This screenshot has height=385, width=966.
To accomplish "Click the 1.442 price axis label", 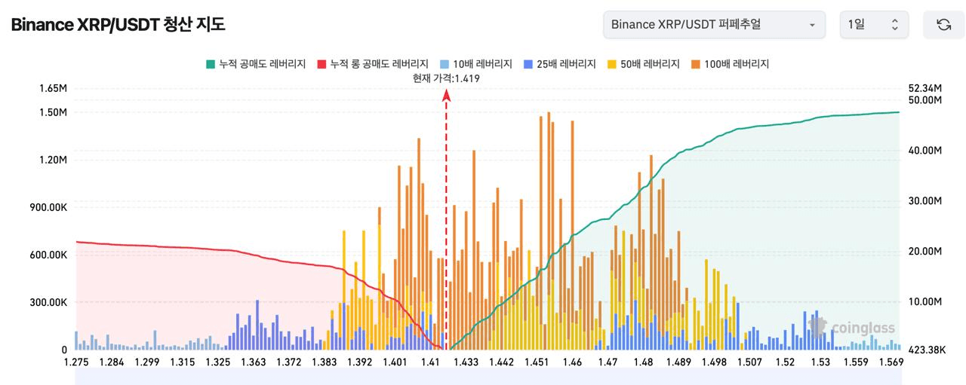I will pos(501,362).
